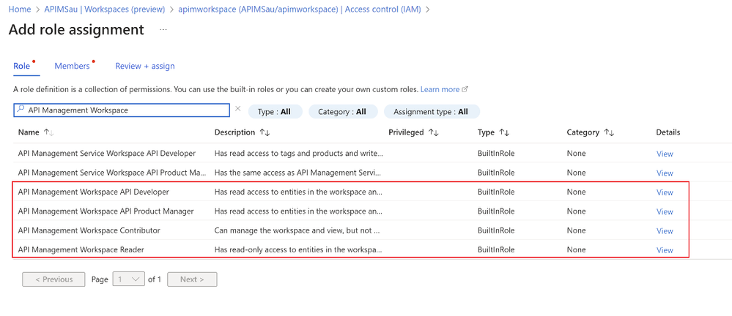Follow the Learn more link

coord(440,89)
